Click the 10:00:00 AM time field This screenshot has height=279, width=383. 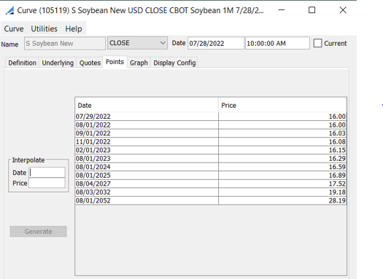(277, 43)
